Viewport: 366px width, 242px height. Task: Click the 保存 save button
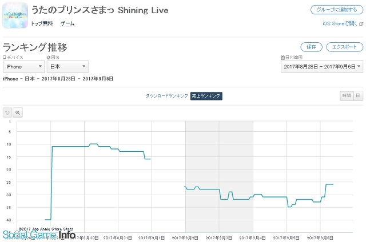coord(311,47)
